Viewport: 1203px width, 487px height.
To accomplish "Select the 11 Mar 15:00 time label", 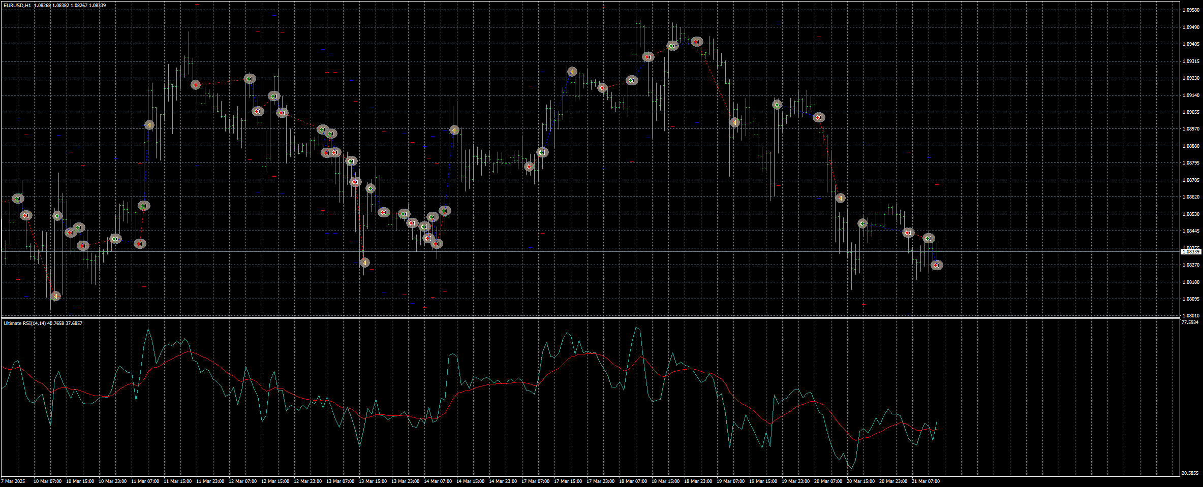I will [178, 481].
